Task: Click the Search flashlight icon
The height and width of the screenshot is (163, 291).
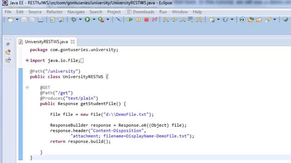Action: coord(268,19)
